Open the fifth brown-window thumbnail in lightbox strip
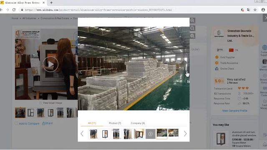The image size is (267, 150). 139,134
